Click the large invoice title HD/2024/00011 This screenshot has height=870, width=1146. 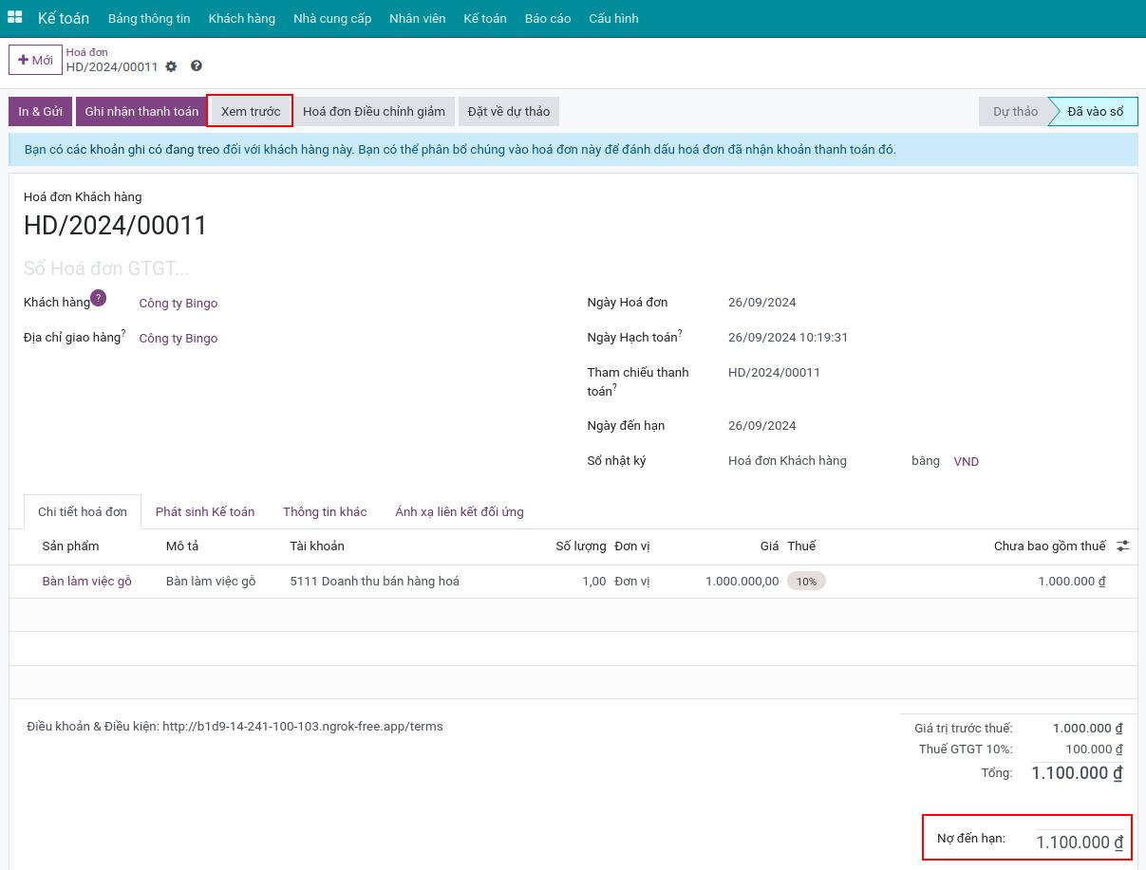115,226
